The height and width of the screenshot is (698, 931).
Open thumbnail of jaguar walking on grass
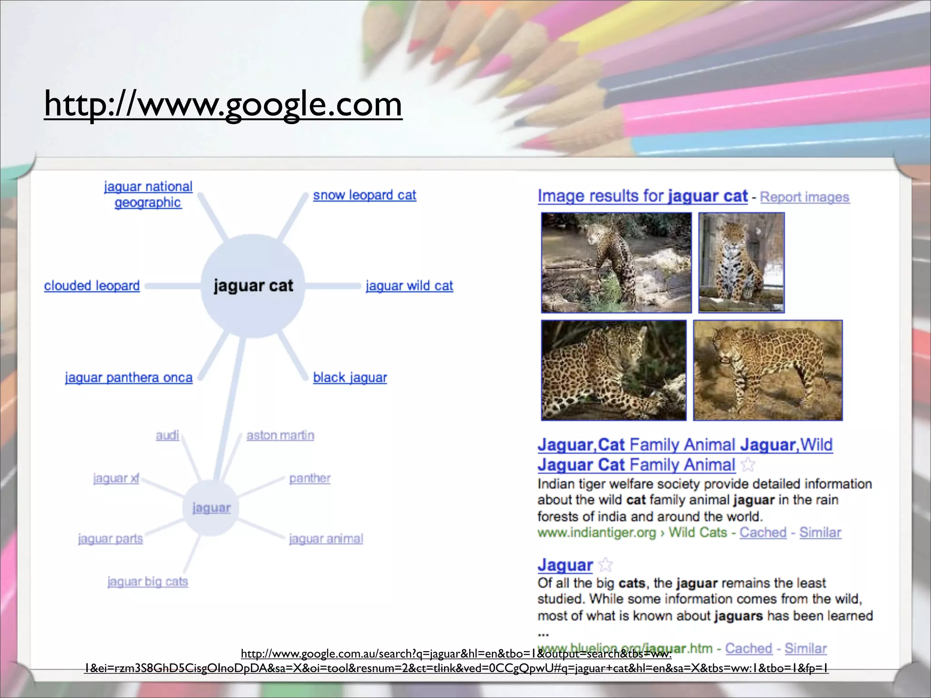(x=768, y=370)
